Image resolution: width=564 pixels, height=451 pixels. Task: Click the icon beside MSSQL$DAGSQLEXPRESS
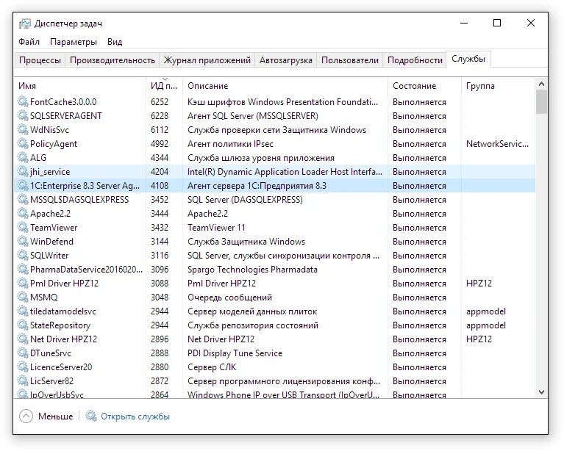[23, 200]
